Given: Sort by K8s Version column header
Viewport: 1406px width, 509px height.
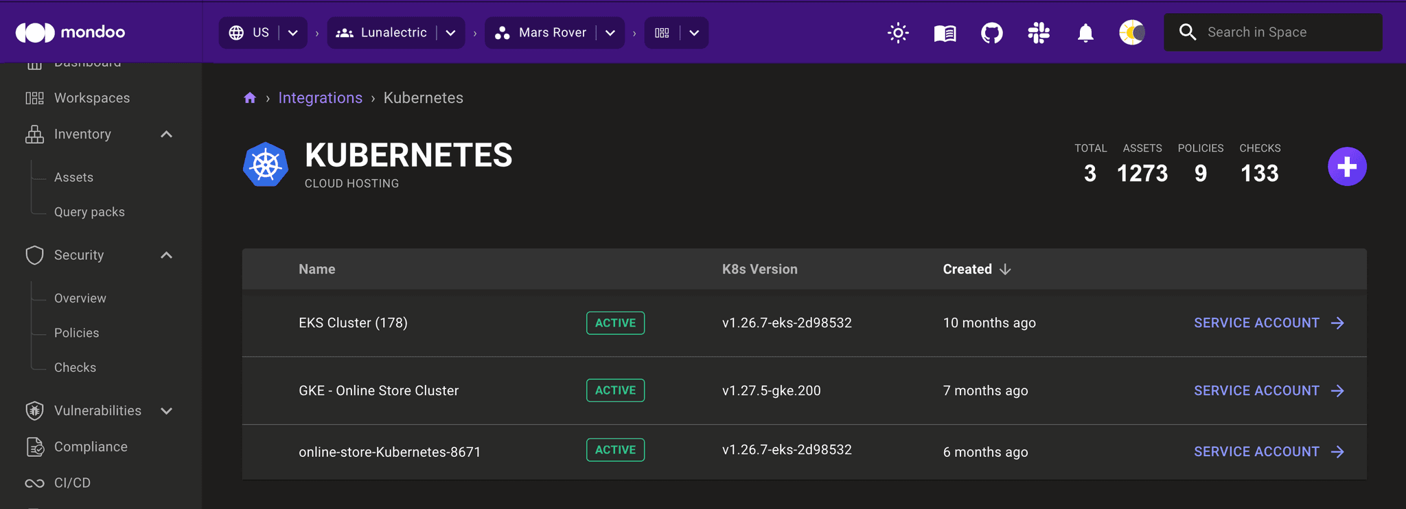Looking at the screenshot, I should [760, 270].
